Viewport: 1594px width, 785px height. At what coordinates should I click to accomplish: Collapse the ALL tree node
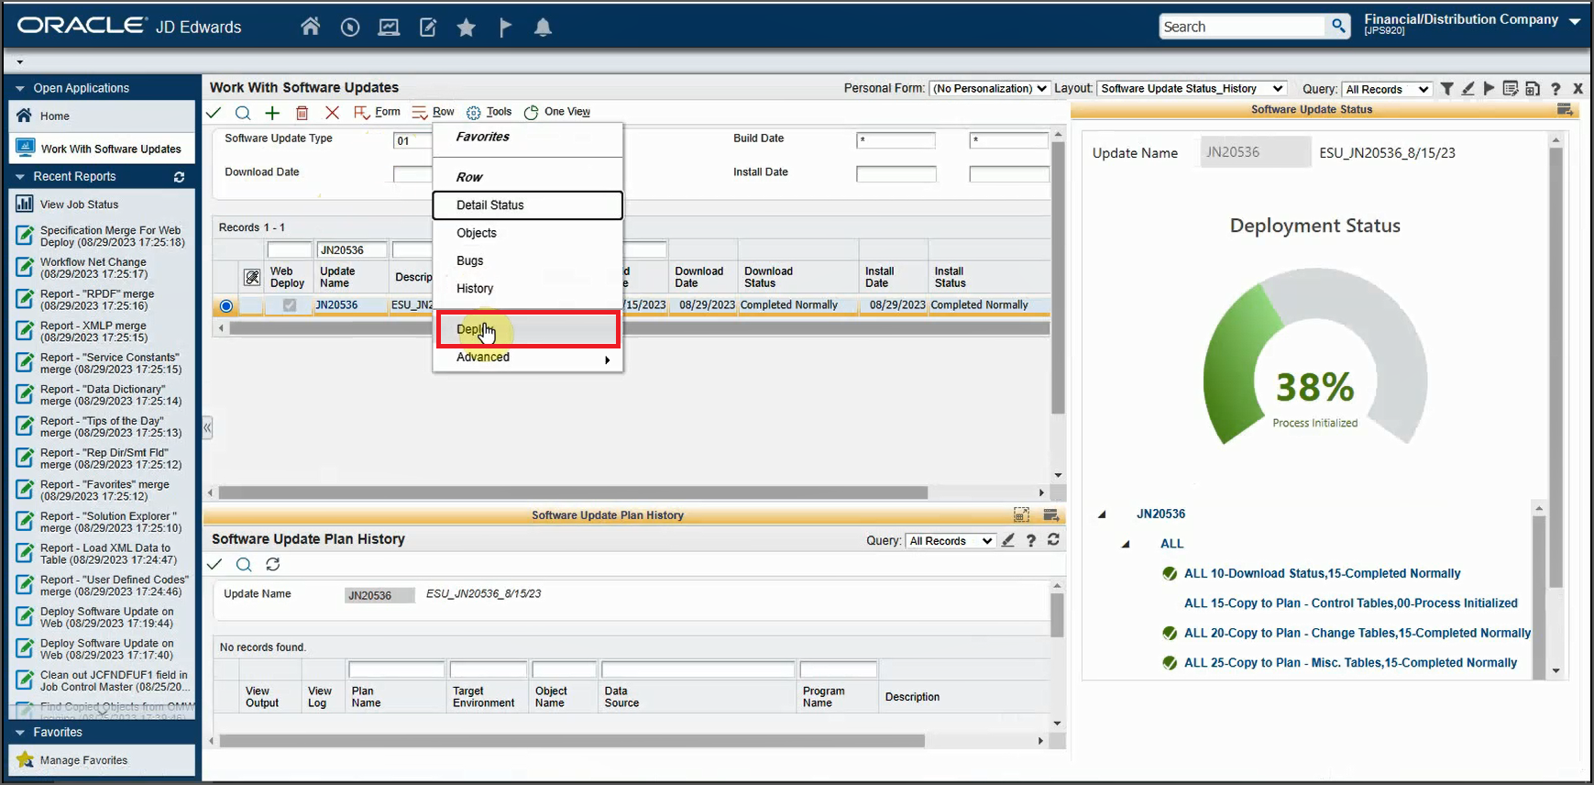pos(1126,544)
